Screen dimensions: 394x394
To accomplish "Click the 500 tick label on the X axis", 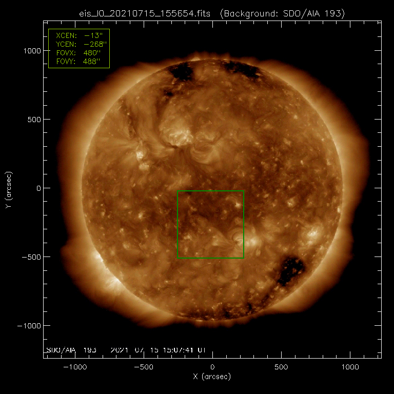I will point(281,367).
